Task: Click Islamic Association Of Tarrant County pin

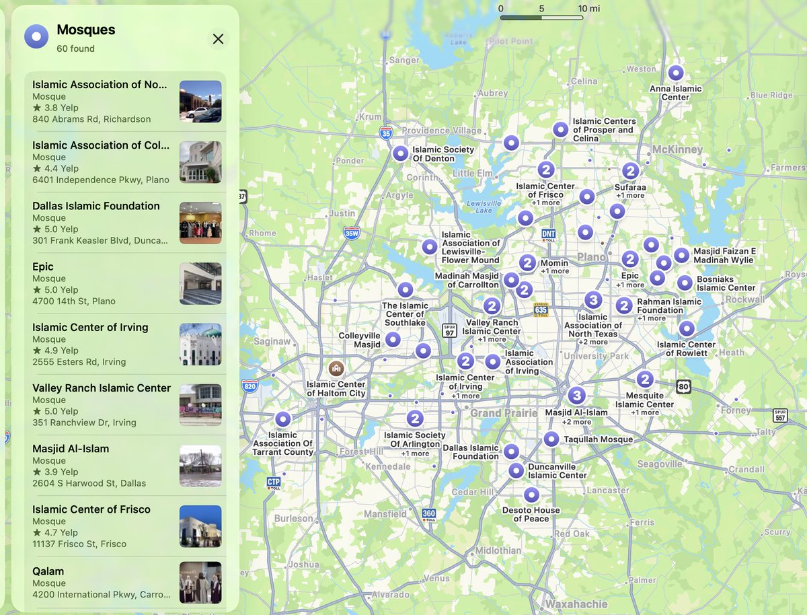Action: (283, 419)
